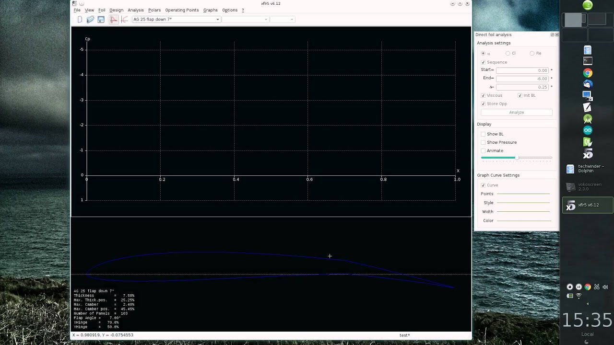
Task: Launch Chrome from the side panel launcher
Action: pos(588,73)
